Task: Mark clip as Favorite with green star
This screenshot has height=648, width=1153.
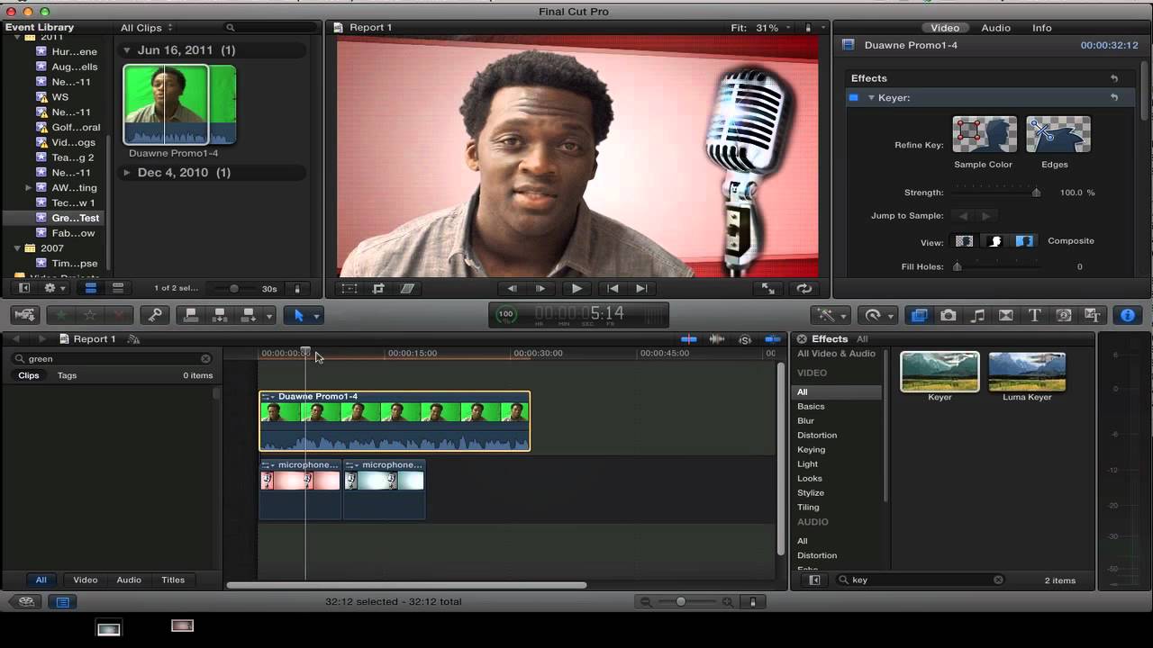Action: (x=61, y=315)
